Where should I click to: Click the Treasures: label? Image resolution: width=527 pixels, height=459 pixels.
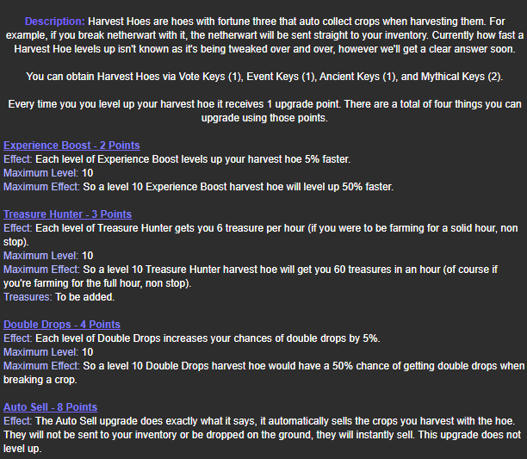point(28,297)
